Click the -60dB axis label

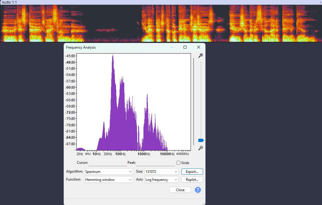(x=70, y=87)
